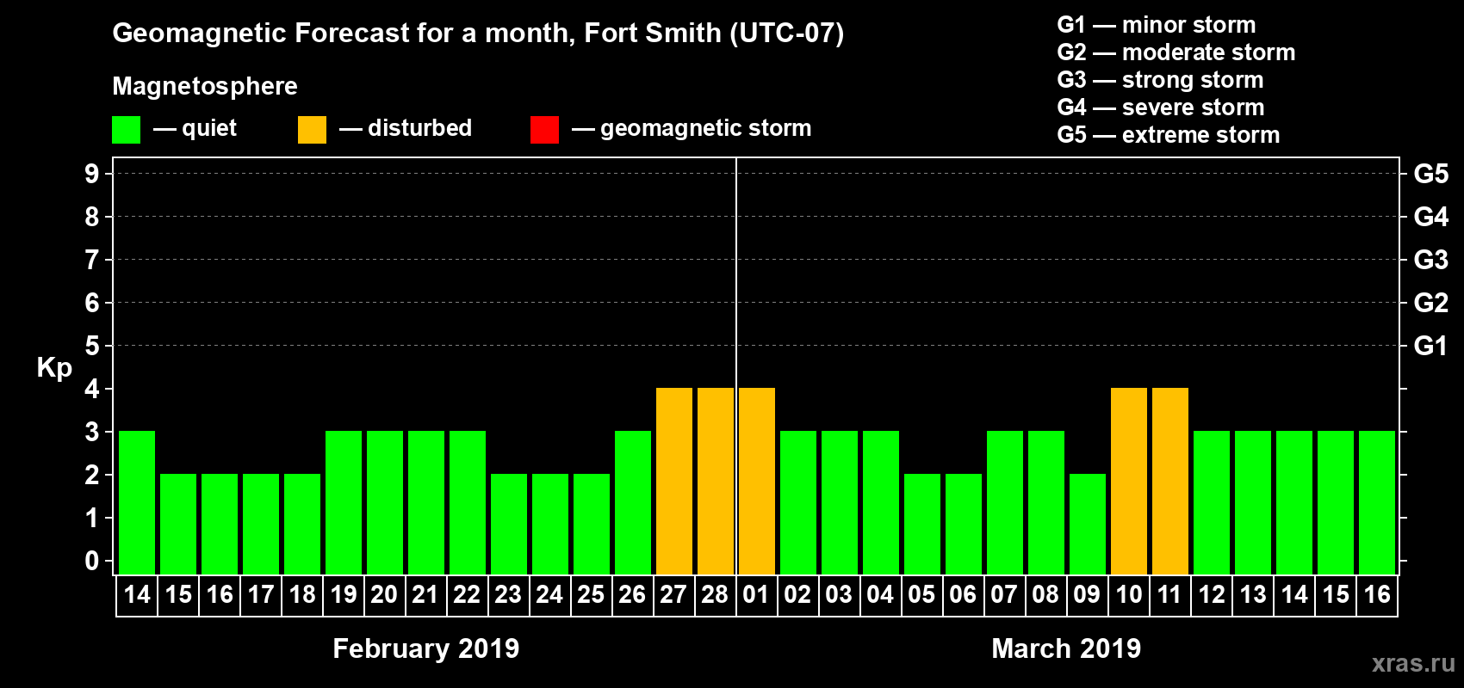
Task: Click the G5 right axis label
Action: point(1431,174)
